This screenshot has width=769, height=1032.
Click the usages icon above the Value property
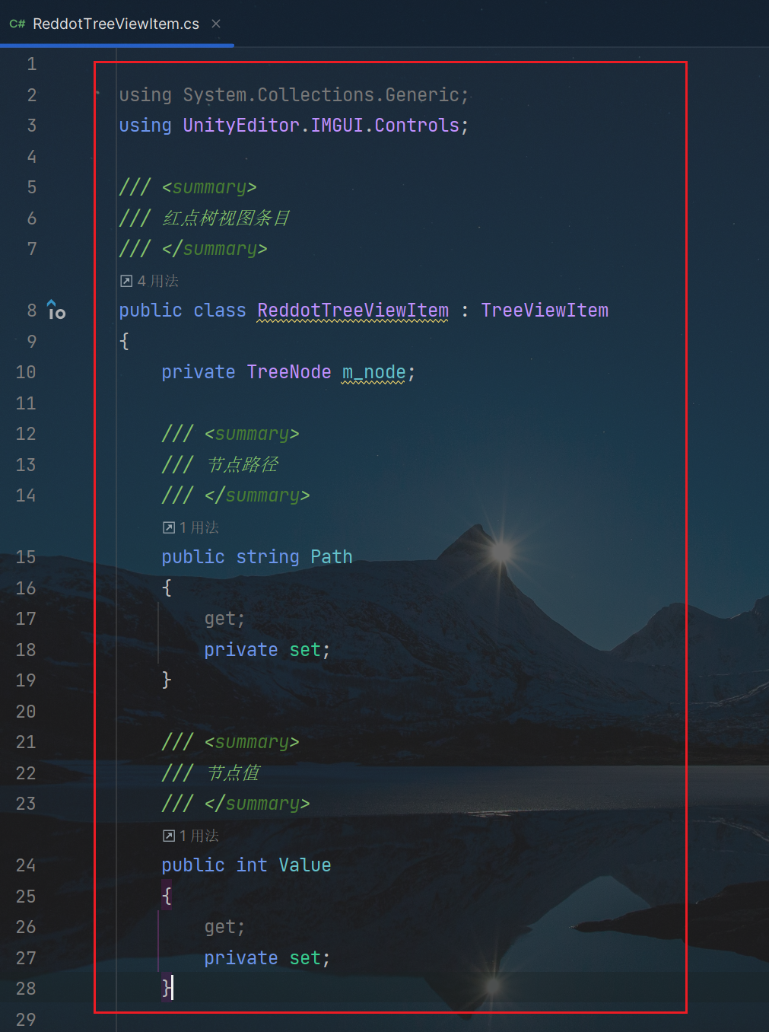pos(169,836)
